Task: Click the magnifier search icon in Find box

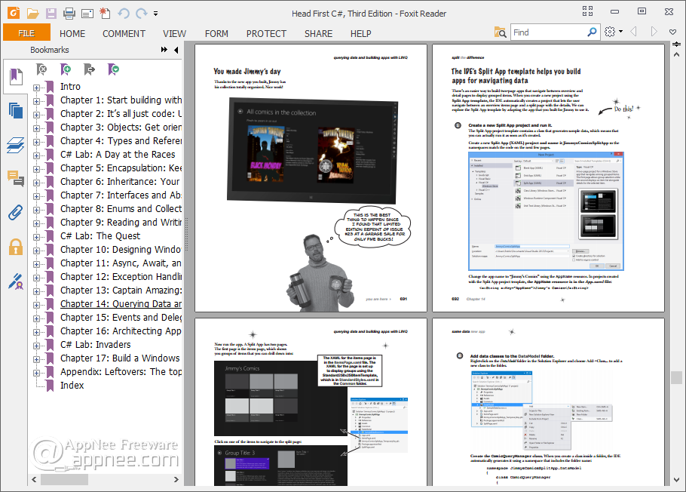Action: point(592,32)
